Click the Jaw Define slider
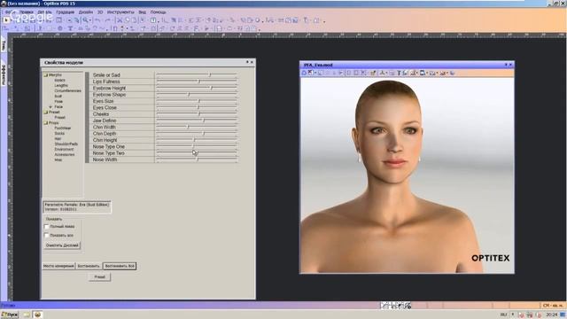The width and height of the screenshot is (567, 319). coord(197,121)
